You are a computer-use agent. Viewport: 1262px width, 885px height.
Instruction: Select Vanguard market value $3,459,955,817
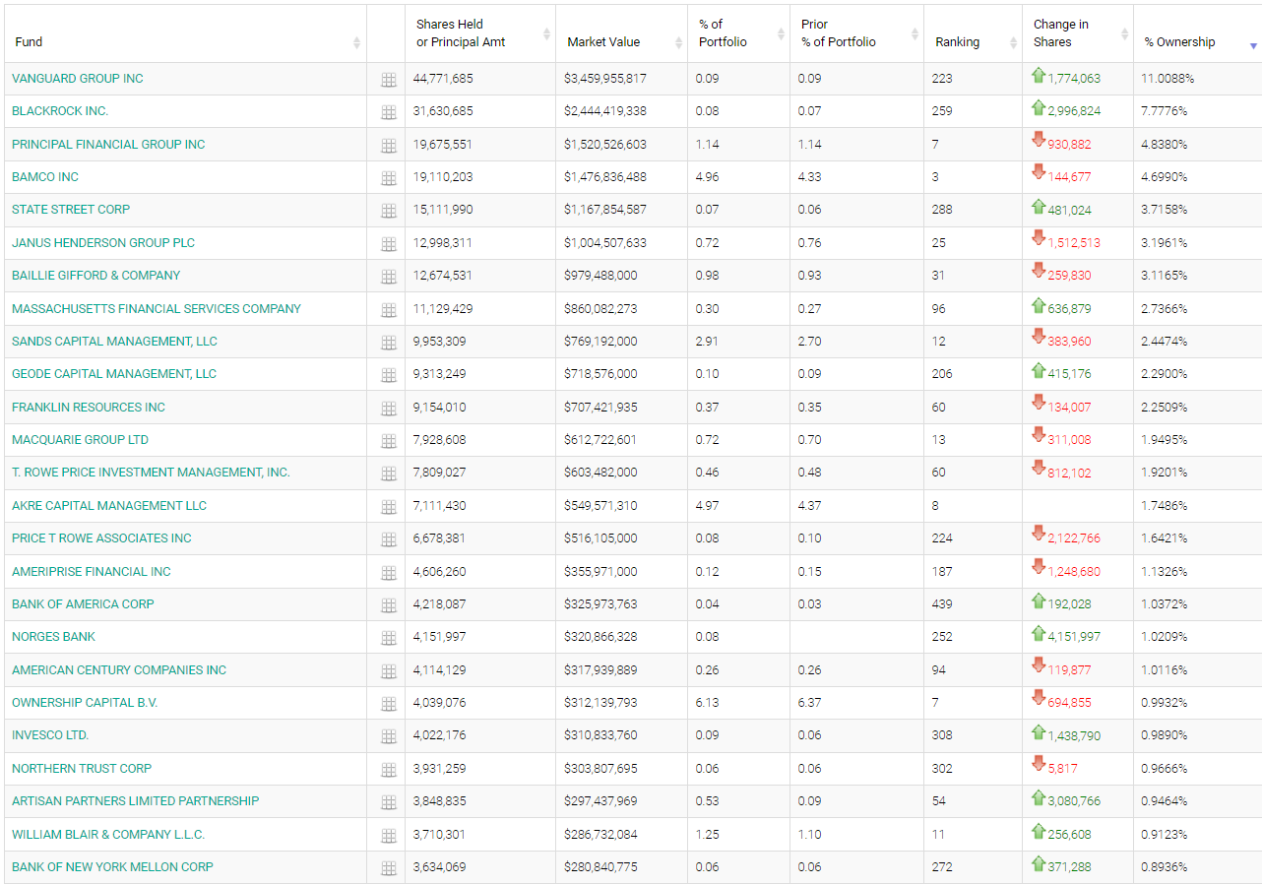point(605,79)
